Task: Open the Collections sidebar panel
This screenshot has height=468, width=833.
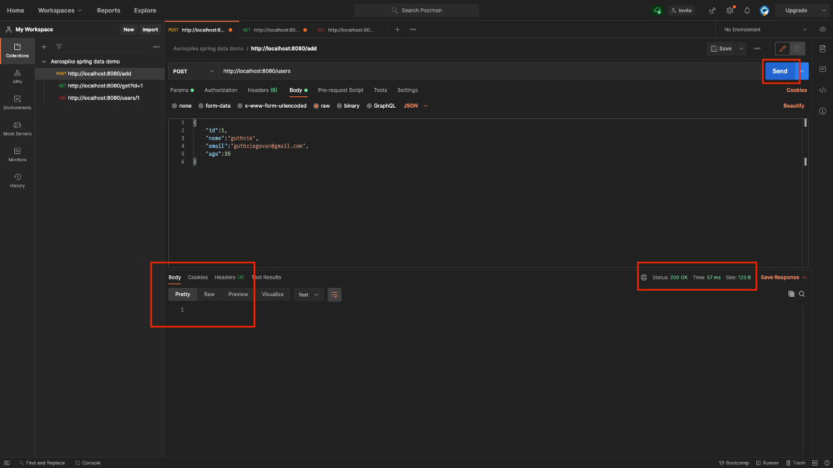Action: point(17,51)
